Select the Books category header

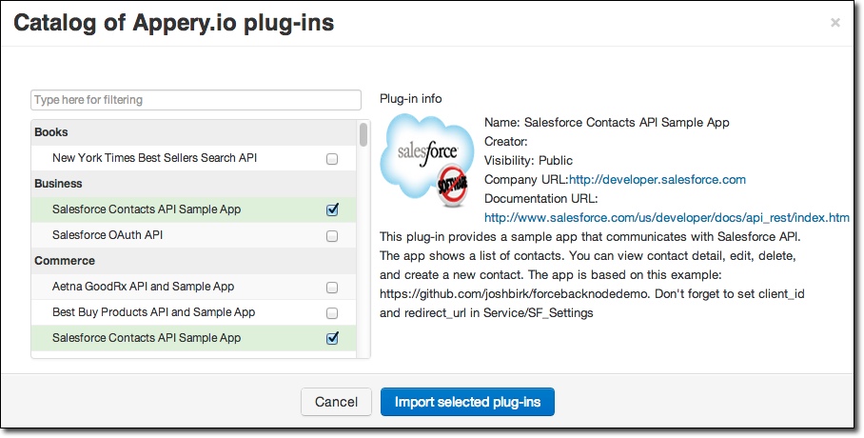pyautogui.click(x=193, y=132)
